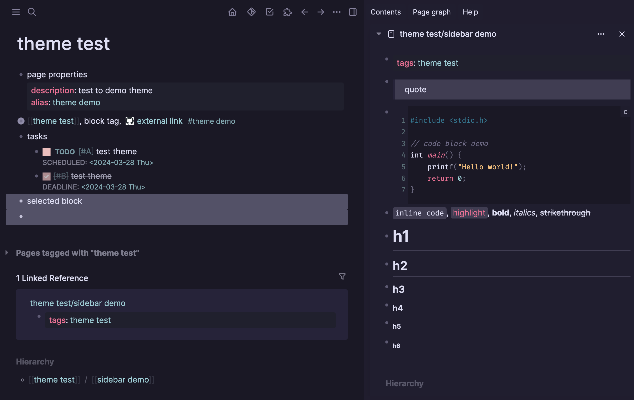
Task: Click the three-dot menu in sidebar demo
Action: tap(601, 33)
